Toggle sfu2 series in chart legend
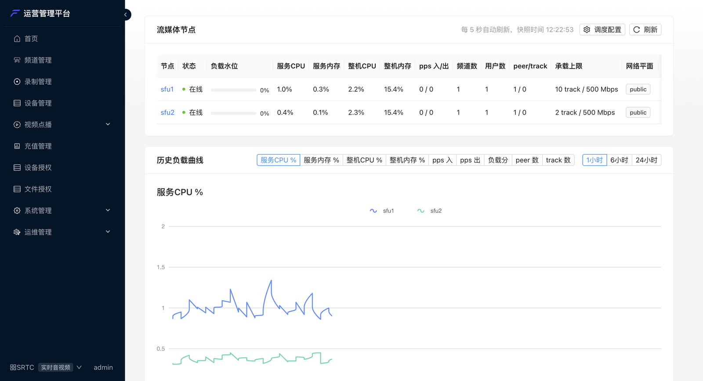This screenshot has width=703, height=381. 429,211
